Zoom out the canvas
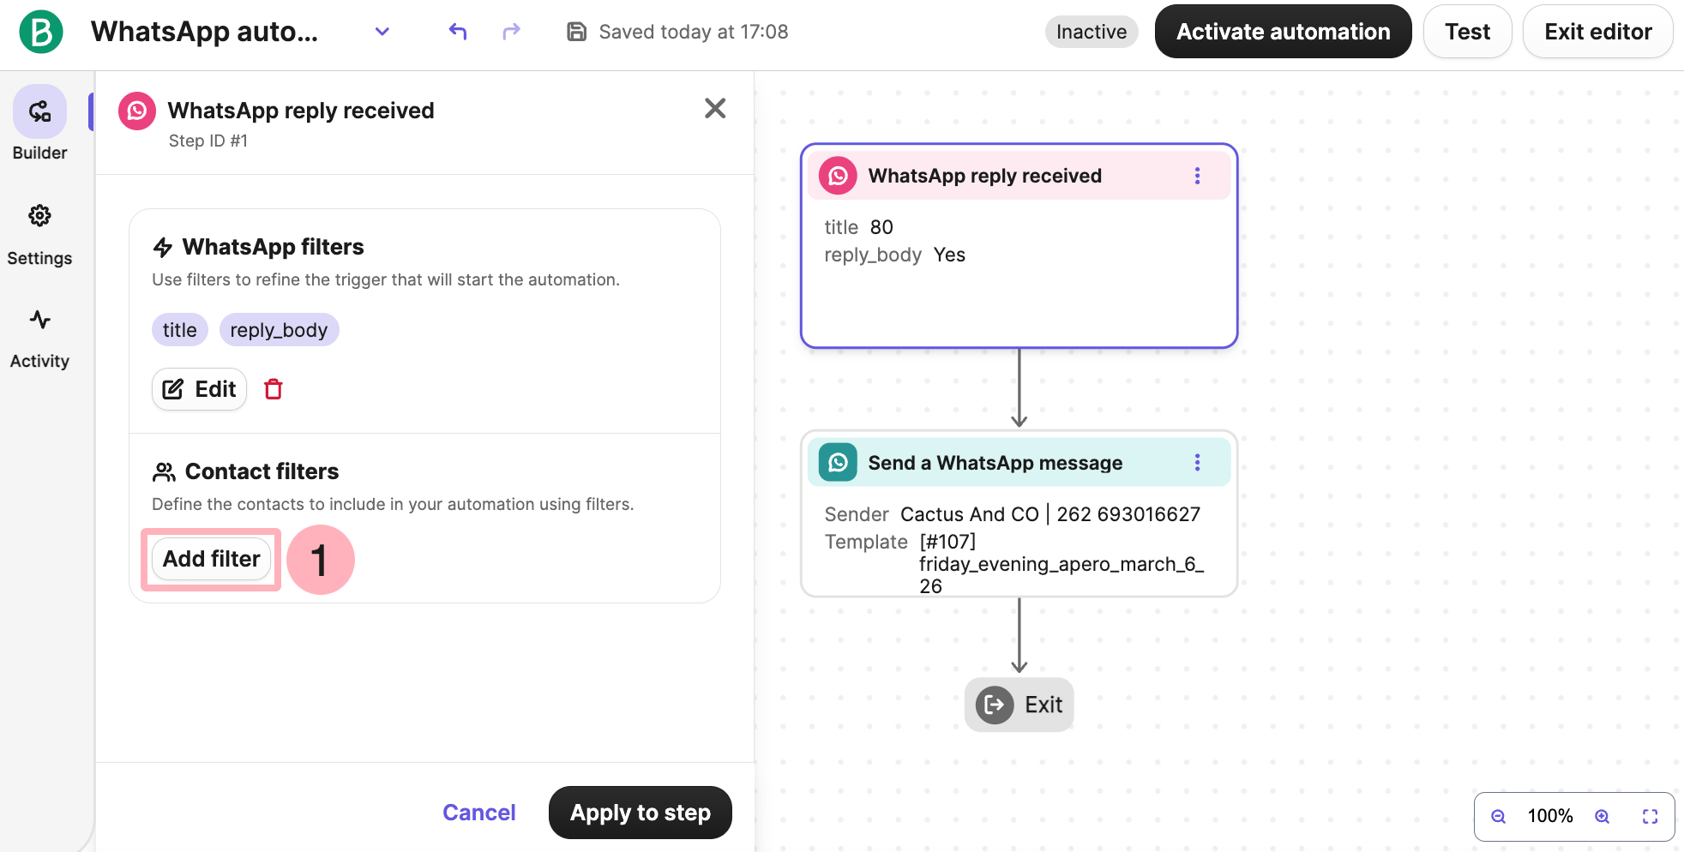The height and width of the screenshot is (852, 1684). coord(1498,816)
